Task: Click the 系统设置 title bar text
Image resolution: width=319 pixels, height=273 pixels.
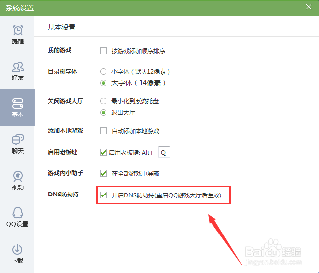Action: click(20, 8)
